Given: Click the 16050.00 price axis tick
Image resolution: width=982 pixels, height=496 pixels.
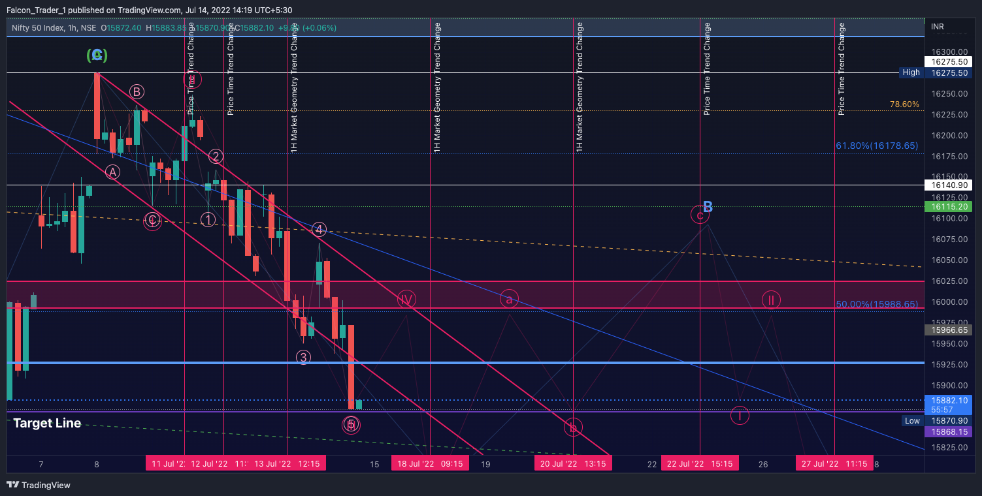Looking at the screenshot, I should [x=949, y=260].
